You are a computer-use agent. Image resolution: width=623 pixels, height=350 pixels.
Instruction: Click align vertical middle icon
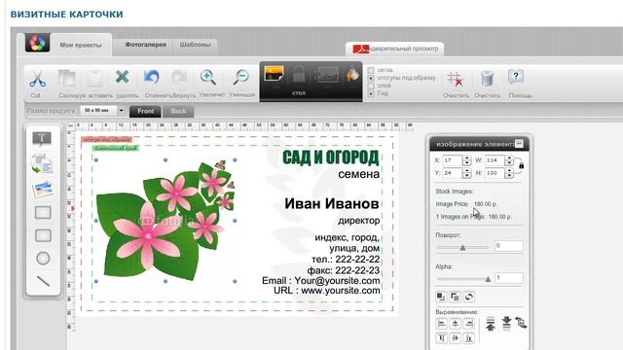pos(455,338)
